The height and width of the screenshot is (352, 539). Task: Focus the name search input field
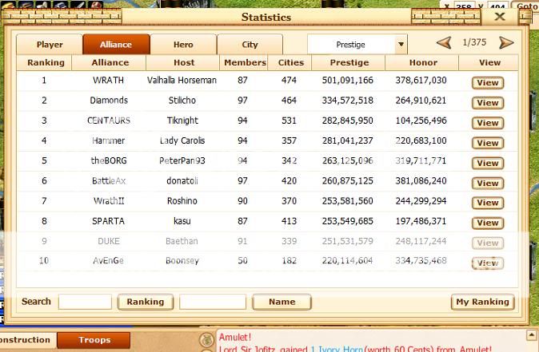(x=212, y=302)
